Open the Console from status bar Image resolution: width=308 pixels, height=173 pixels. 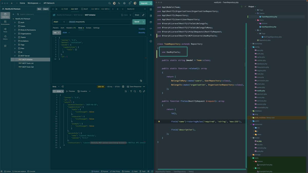click(31, 171)
